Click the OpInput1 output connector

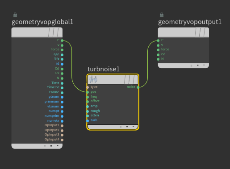point(62,126)
